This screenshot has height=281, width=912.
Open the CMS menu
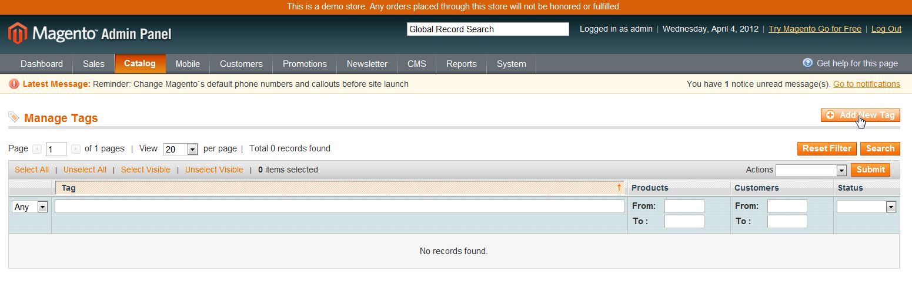coord(417,64)
